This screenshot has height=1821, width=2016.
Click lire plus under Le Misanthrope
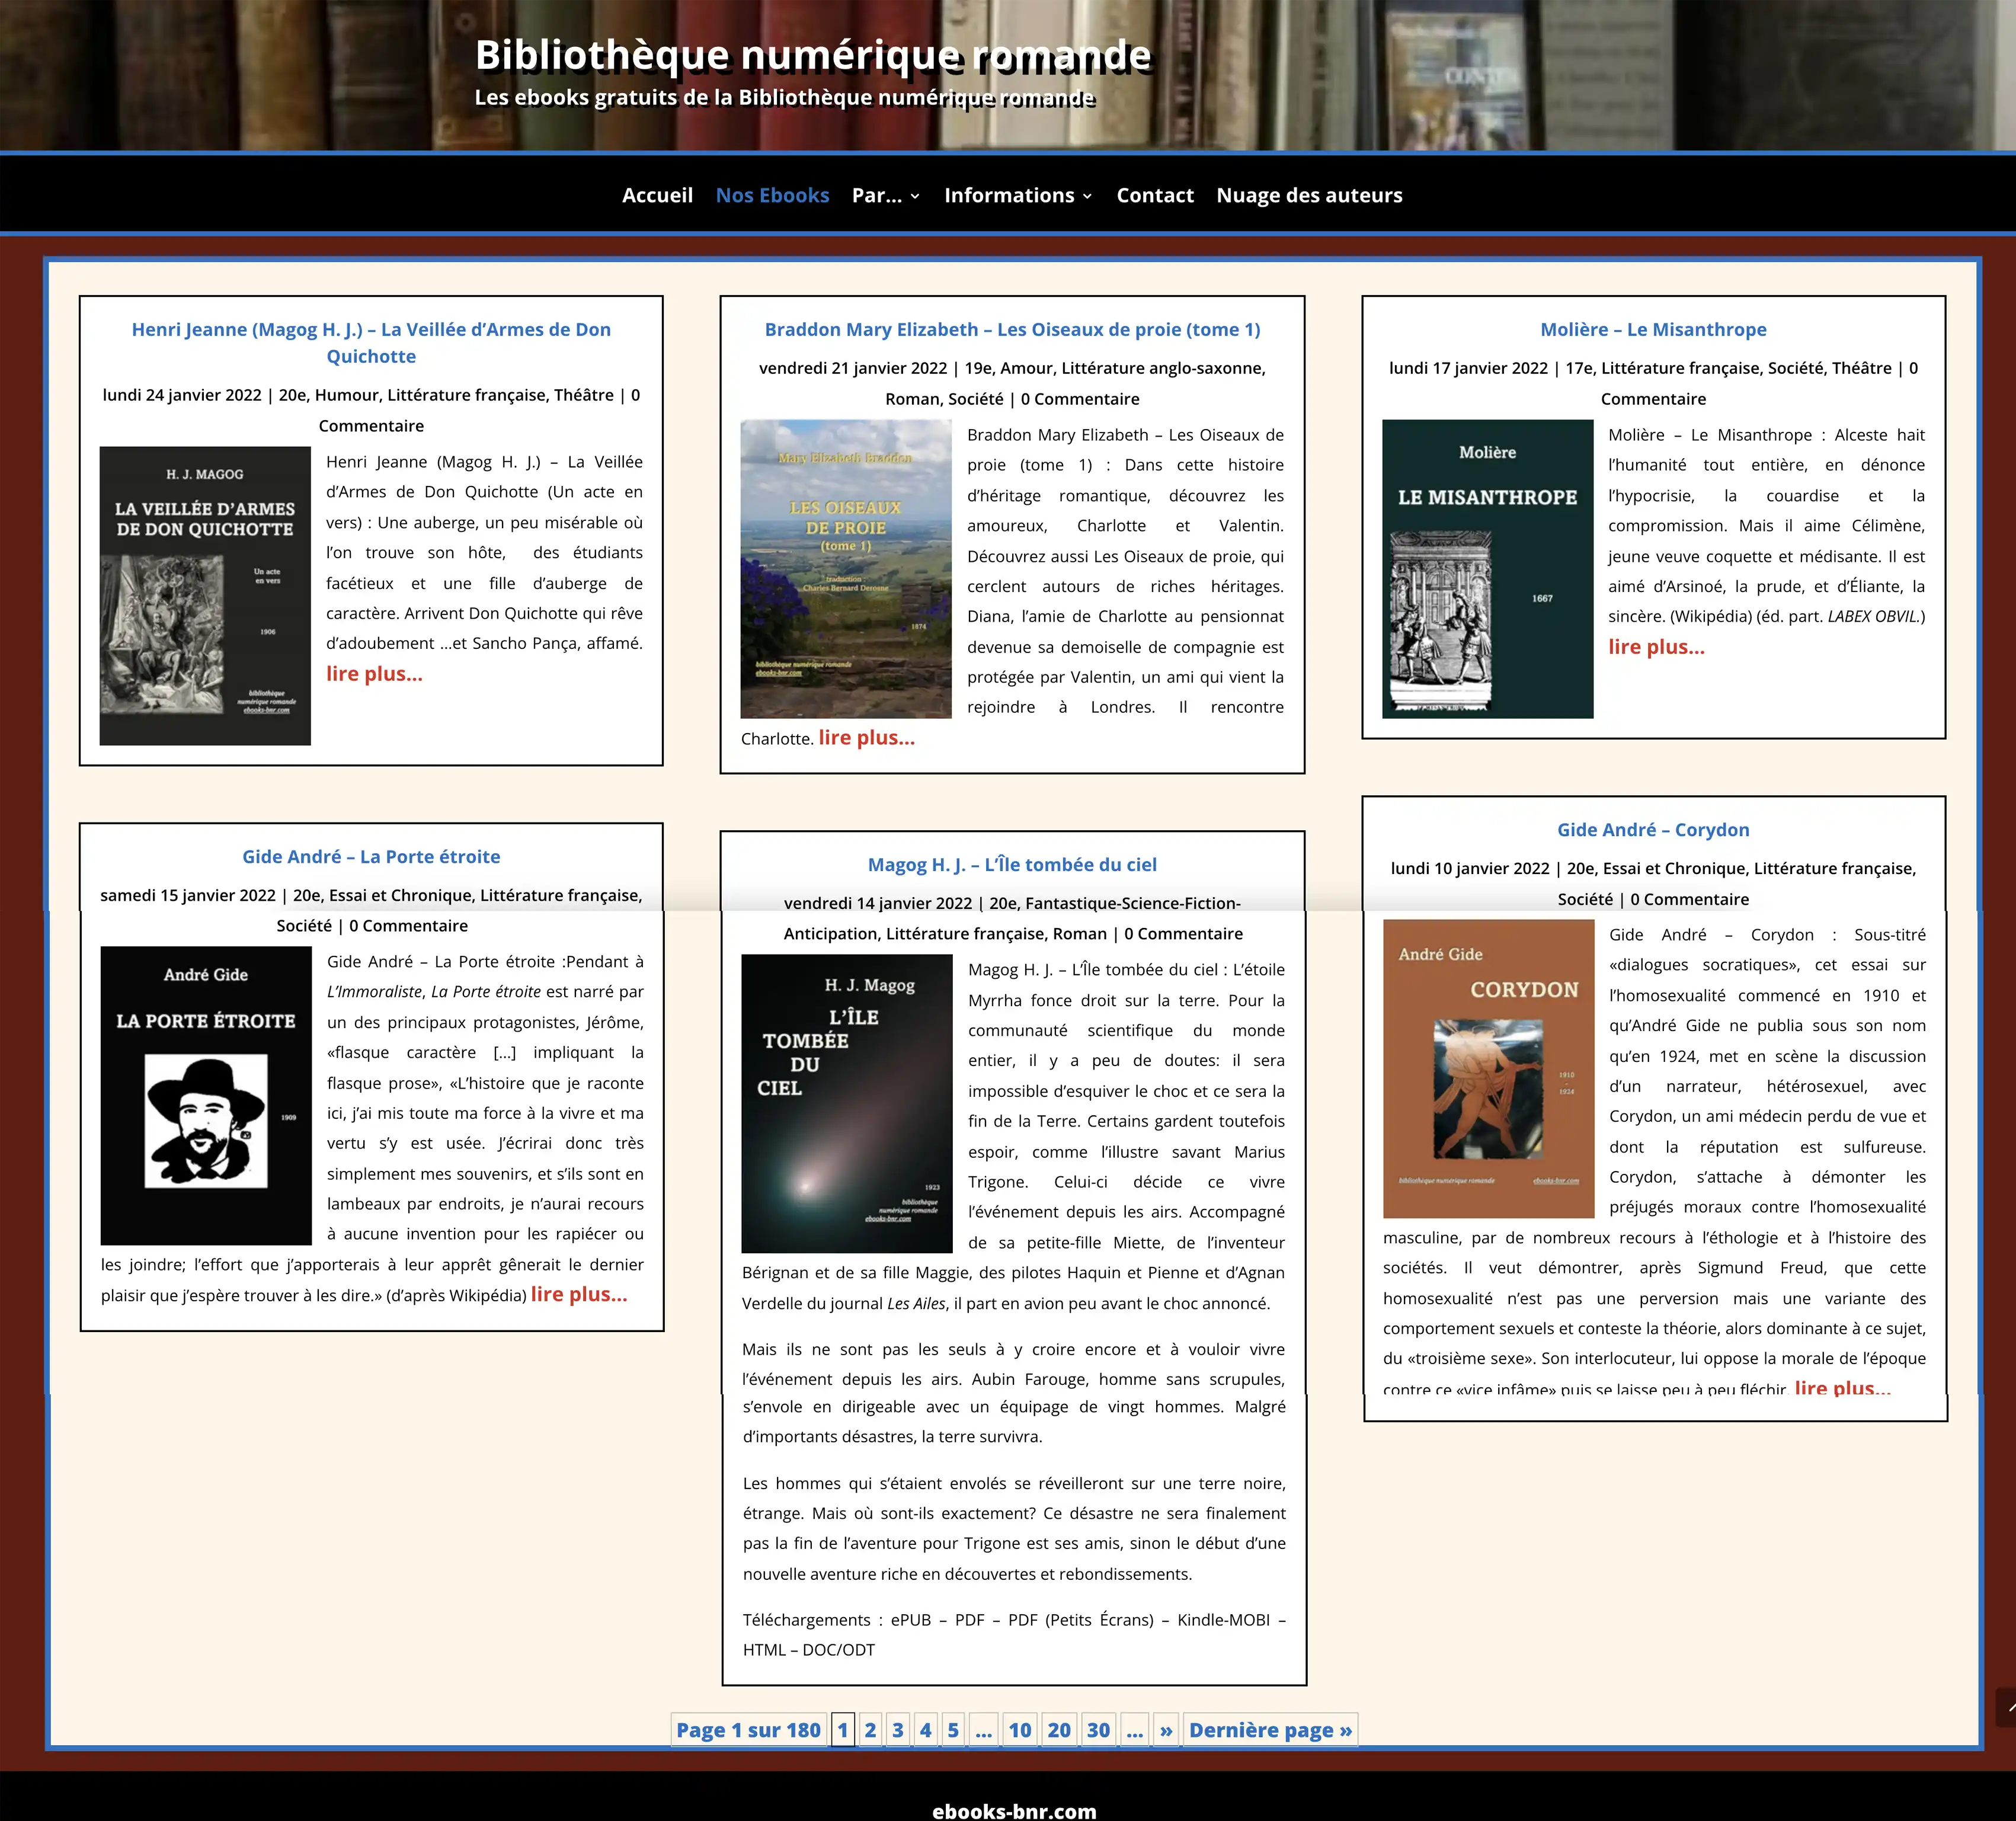[1655, 647]
